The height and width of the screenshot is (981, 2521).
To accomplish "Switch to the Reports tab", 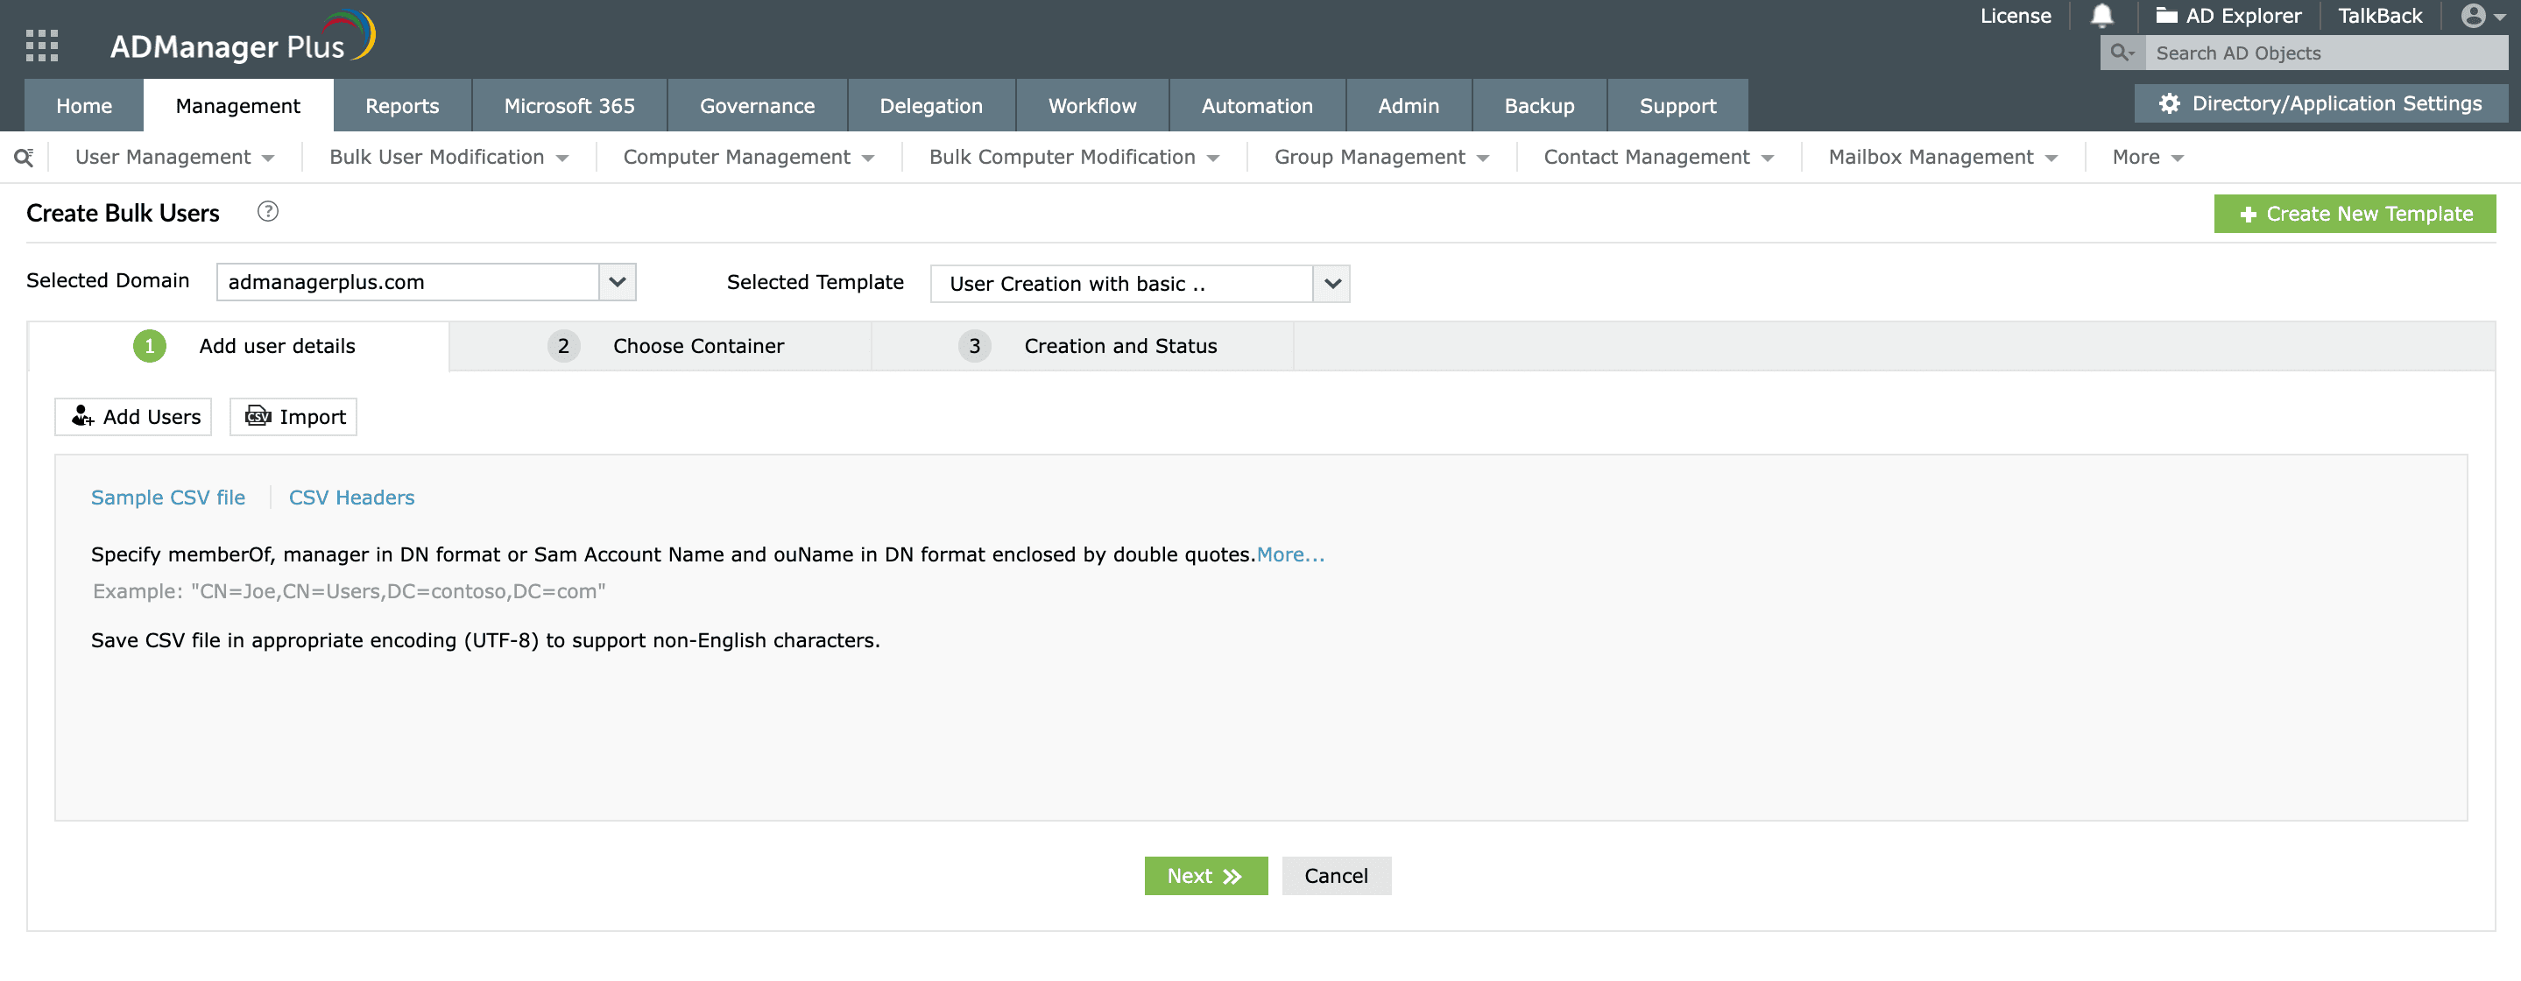I will coord(401,106).
